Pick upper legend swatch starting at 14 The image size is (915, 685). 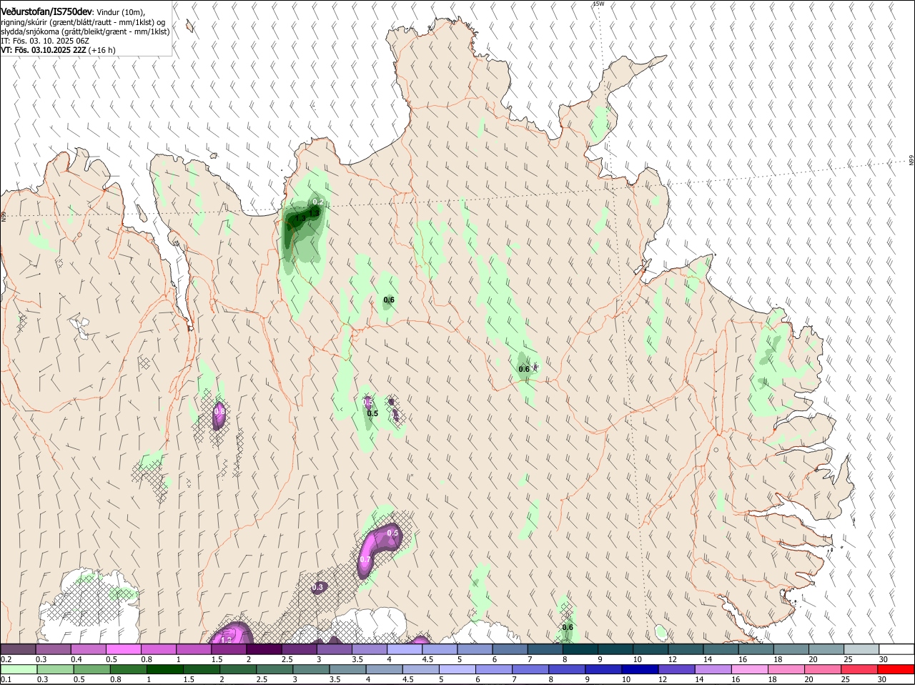(721, 649)
